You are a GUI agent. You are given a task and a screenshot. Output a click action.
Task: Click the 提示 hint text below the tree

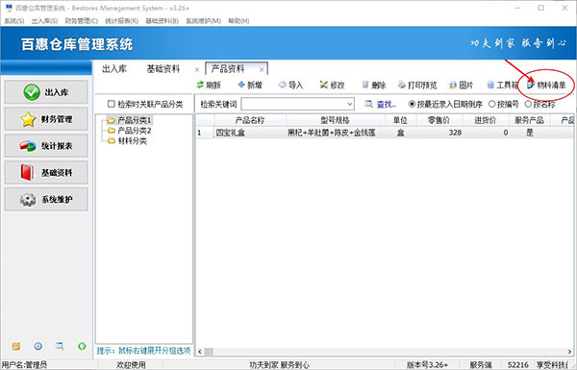(144, 351)
